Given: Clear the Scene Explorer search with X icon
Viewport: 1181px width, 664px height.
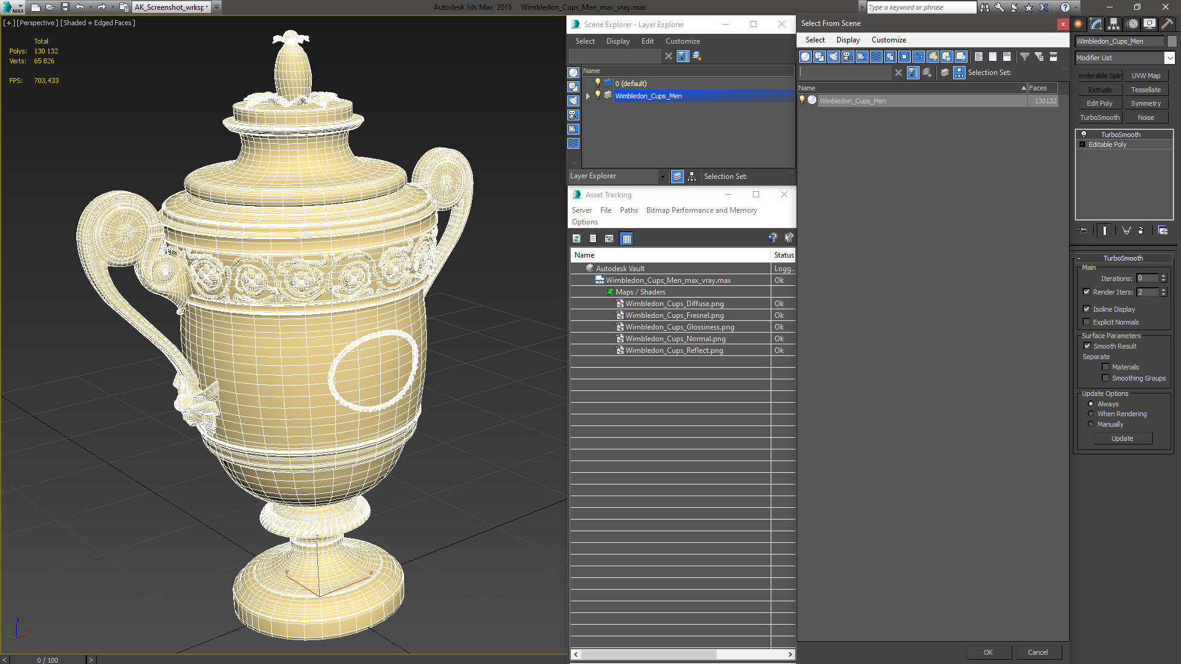Looking at the screenshot, I should 669,56.
